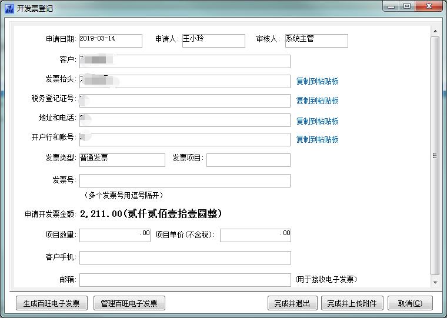Copy 开户行和账号 via 复制到粘贴板 link

coord(317,139)
